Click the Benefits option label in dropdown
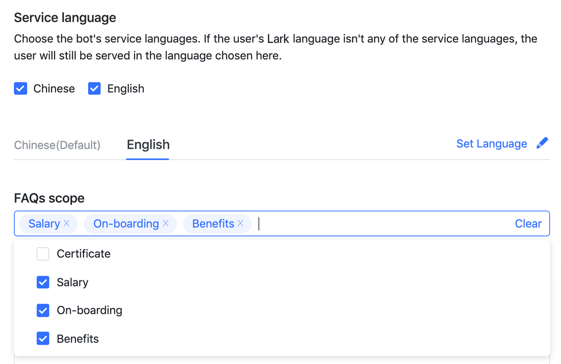The image size is (561, 364). tap(78, 339)
